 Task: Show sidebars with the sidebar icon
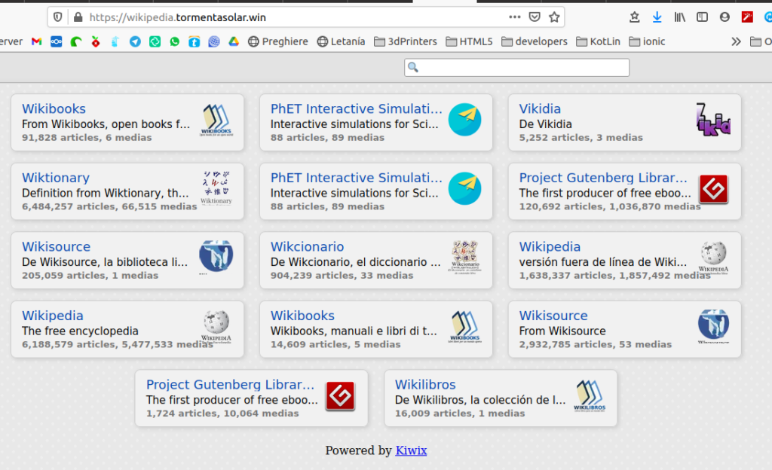pyautogui.click(x=702, y=17)
